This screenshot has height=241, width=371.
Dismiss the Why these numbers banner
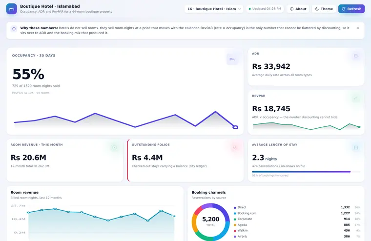point(358,28)
